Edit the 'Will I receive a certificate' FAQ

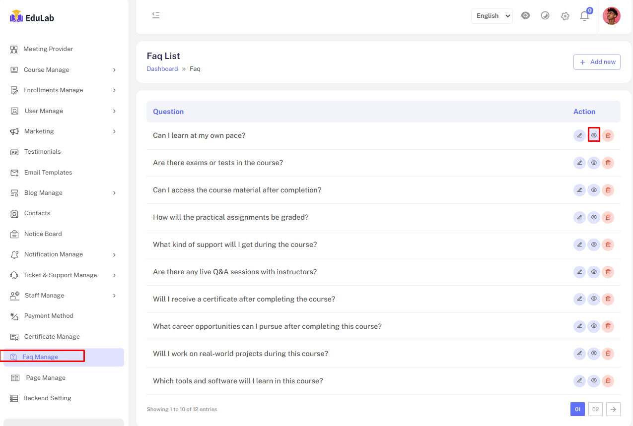point(579,299)
